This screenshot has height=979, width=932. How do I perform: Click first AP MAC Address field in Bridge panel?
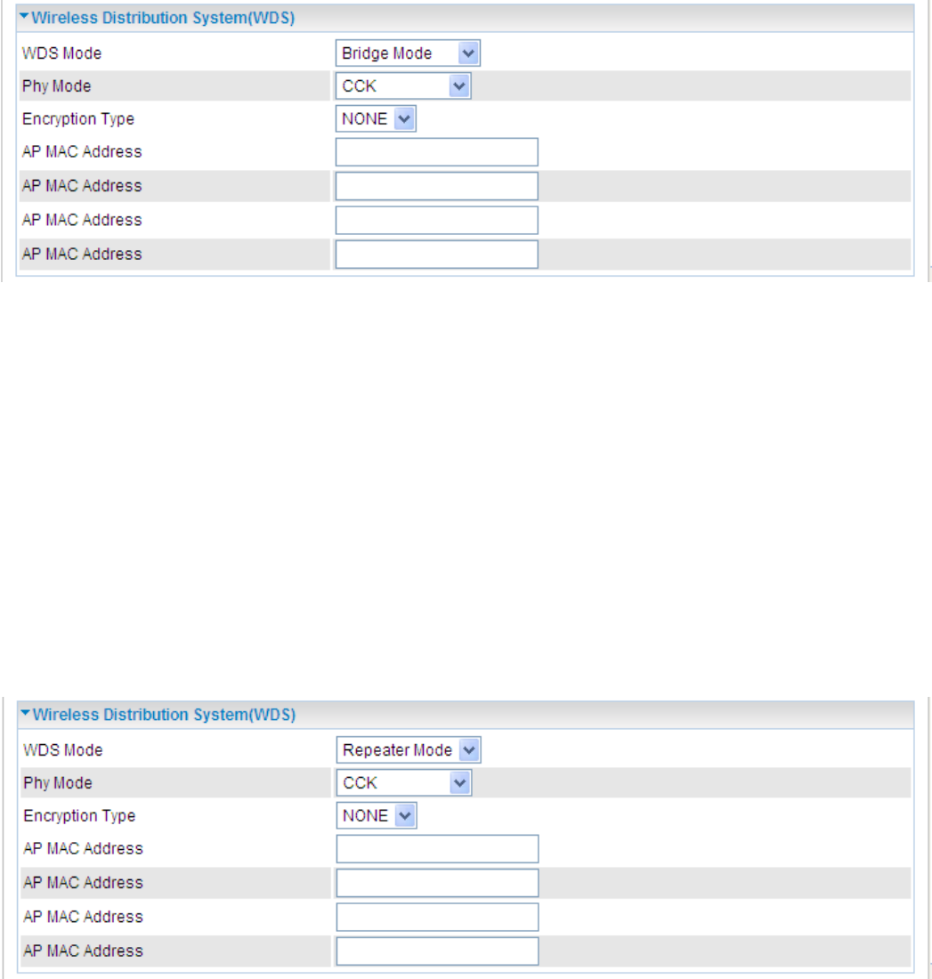click(x=437, y=152)
